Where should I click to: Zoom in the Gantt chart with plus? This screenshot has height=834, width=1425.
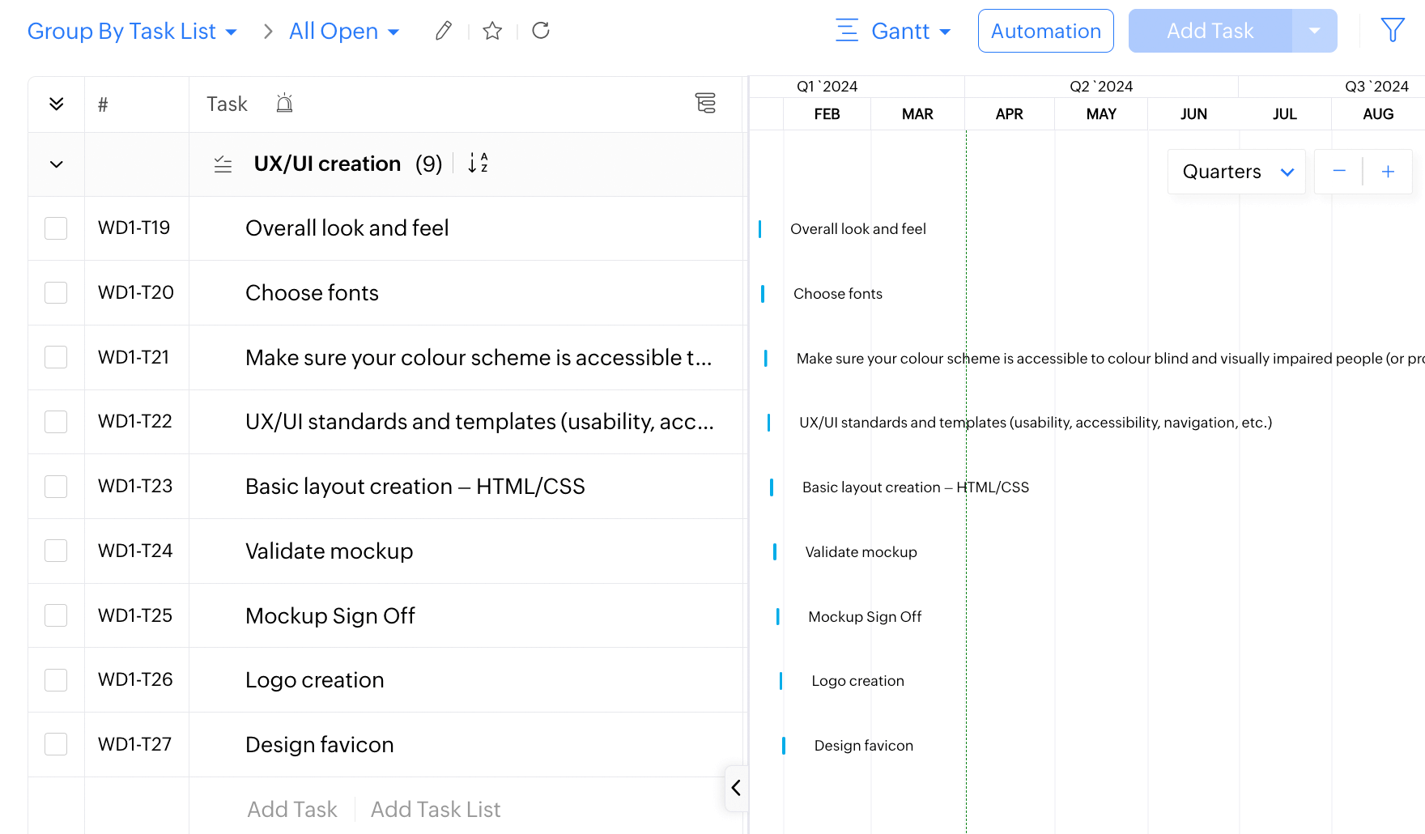(1388, 172)
